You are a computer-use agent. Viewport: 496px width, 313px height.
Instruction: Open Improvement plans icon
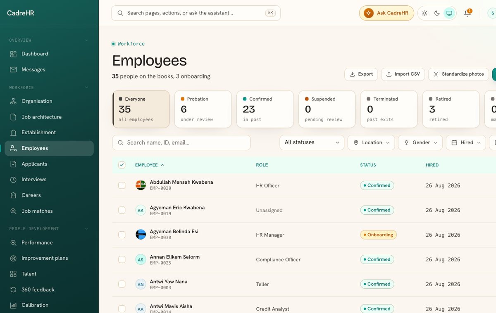tap(13, 258)
